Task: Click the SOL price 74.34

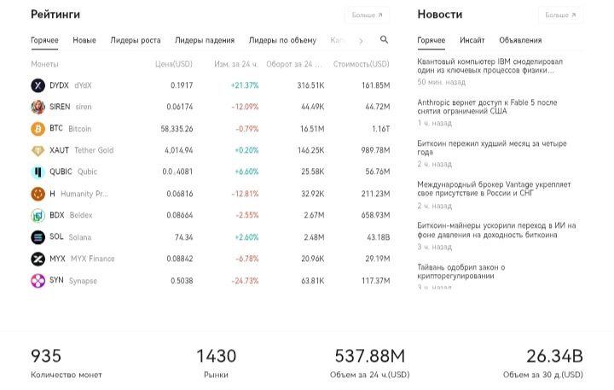Action: pos(183,237)
